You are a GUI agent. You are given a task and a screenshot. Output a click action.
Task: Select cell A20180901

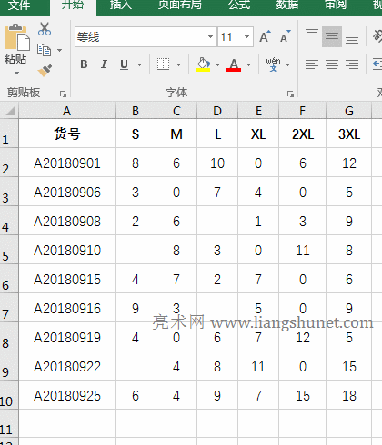pos(67,163)
